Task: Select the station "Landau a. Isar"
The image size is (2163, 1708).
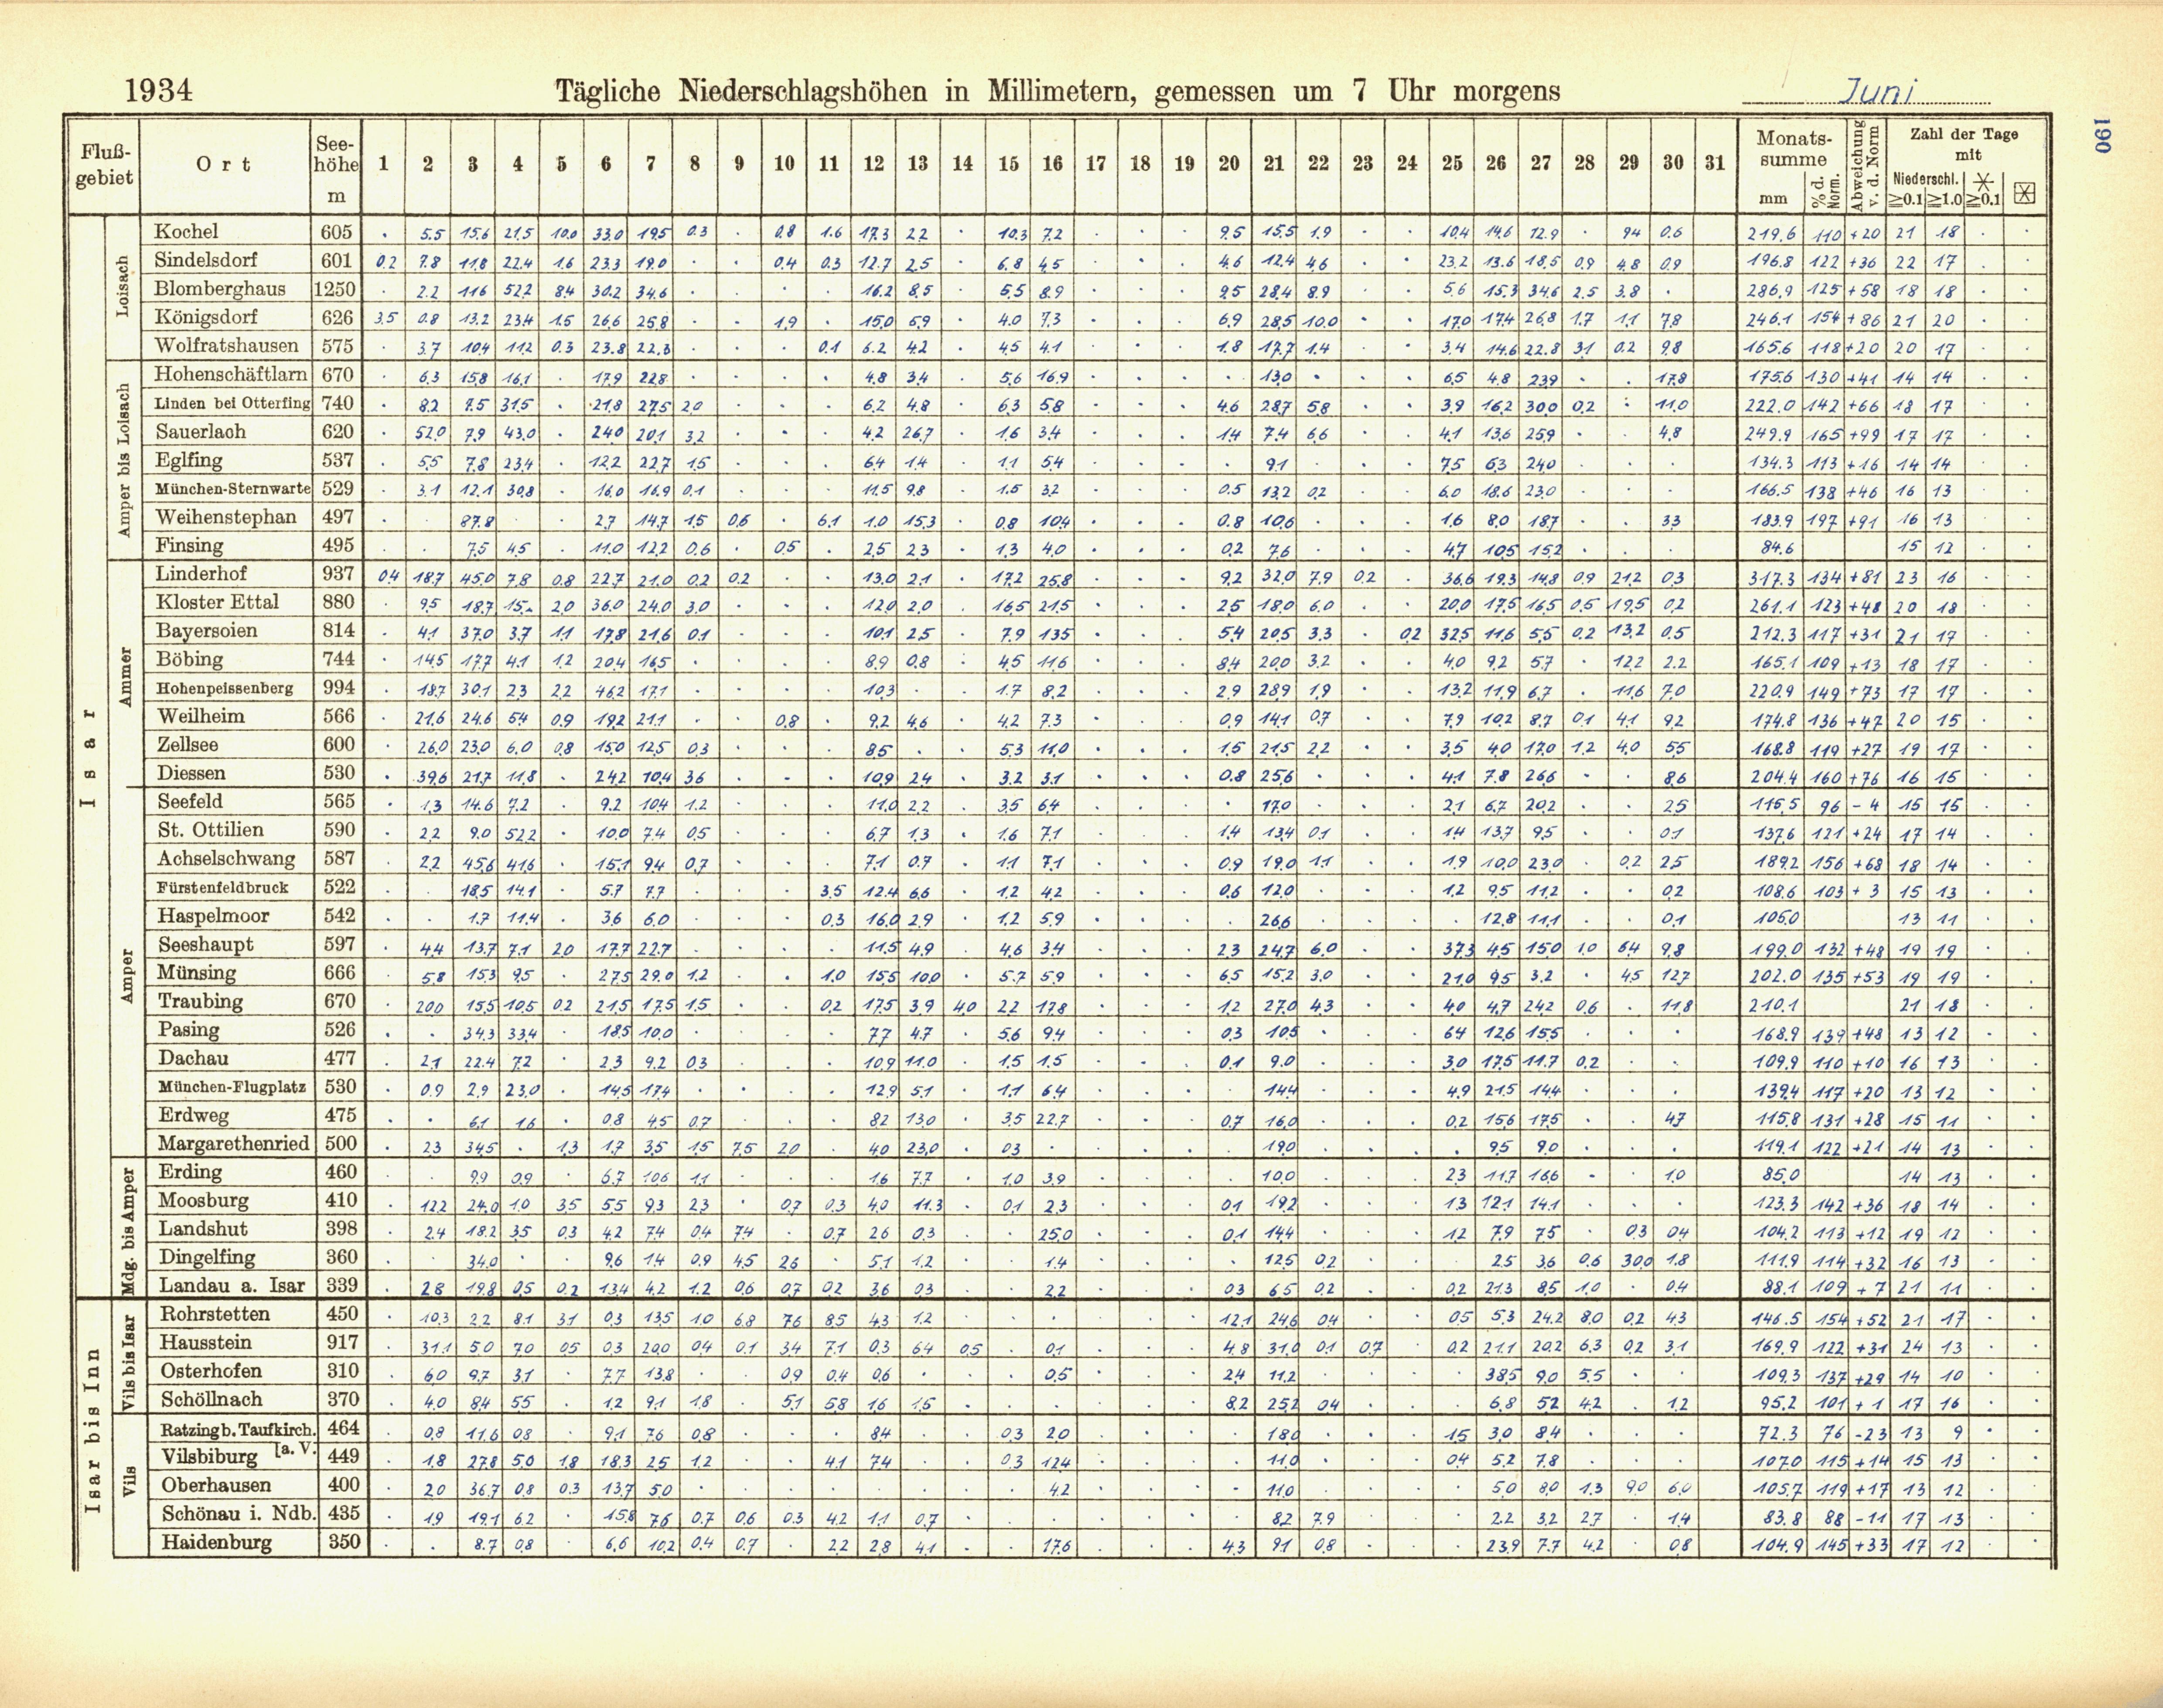Action: click(232, 1285)
